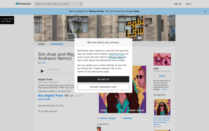The height and width of the screenshot is (131, 209).
Task: Click the nAbi logo in header banner
Action: [135, 28]
